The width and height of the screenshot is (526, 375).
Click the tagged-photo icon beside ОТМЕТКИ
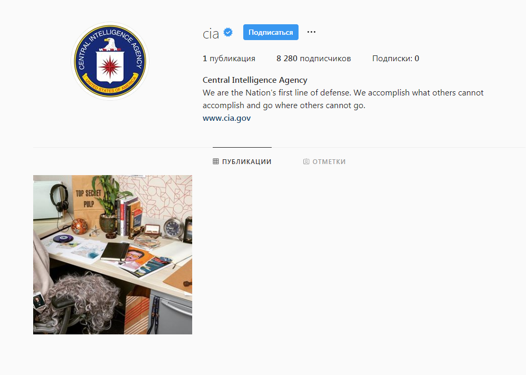point(306,161)
